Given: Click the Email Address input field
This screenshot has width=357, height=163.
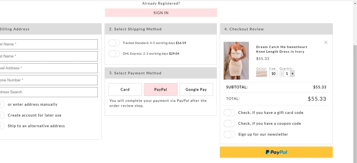Looking at the screenshot, I should (x=49, y=68).
